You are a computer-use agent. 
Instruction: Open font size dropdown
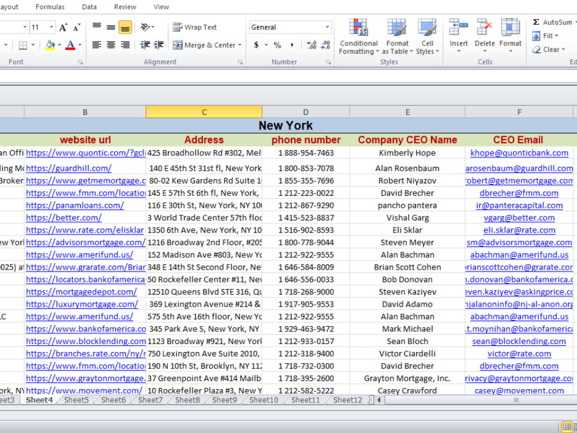tap(51, 27)
